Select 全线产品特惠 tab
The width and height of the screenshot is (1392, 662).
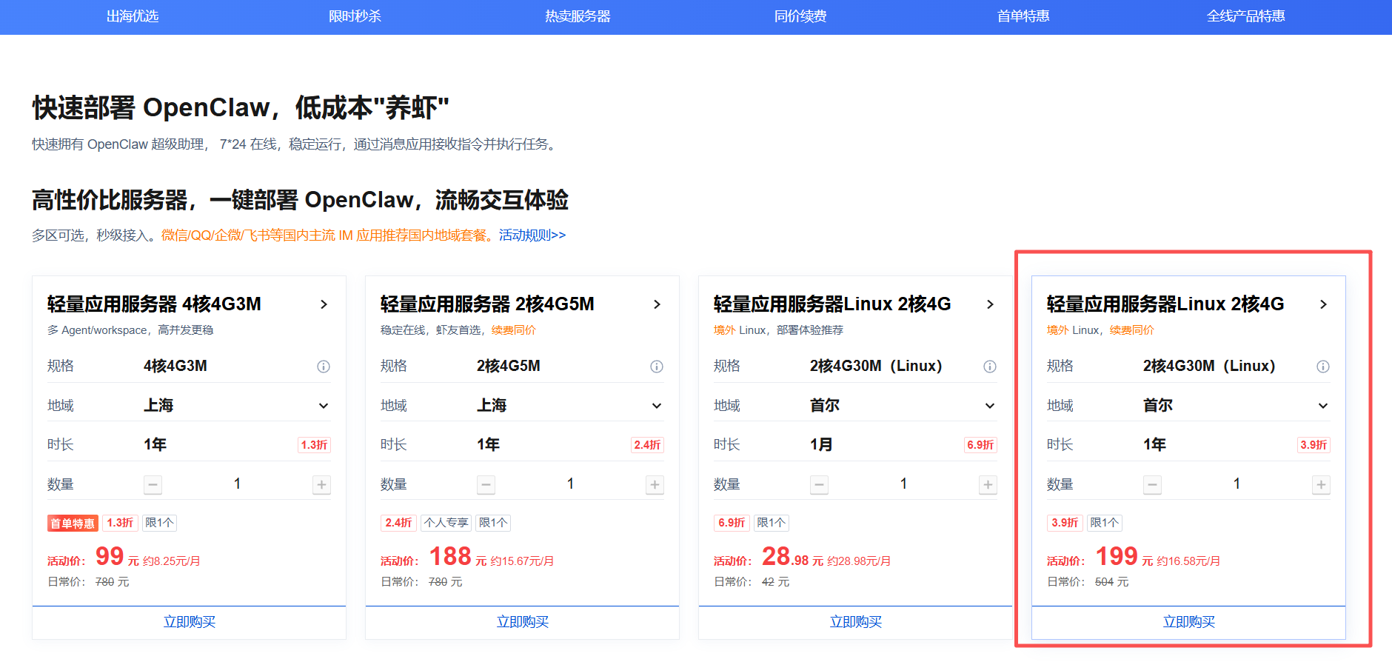coord(1246,16)
